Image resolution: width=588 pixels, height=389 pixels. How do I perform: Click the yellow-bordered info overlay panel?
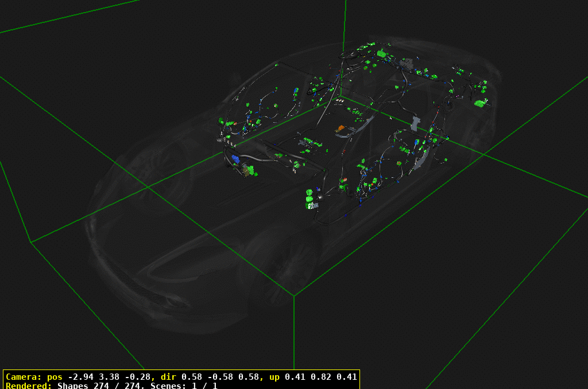[x=181, y=382]
